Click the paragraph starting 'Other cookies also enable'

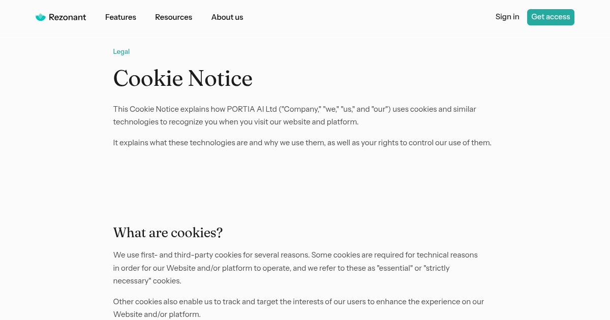(x=298, y=308)
